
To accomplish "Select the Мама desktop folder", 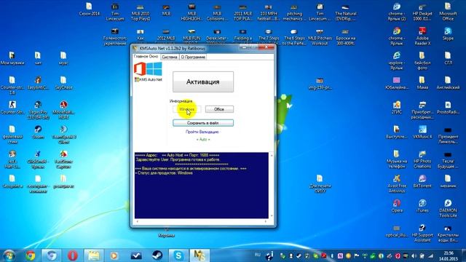I will (422, 83).
